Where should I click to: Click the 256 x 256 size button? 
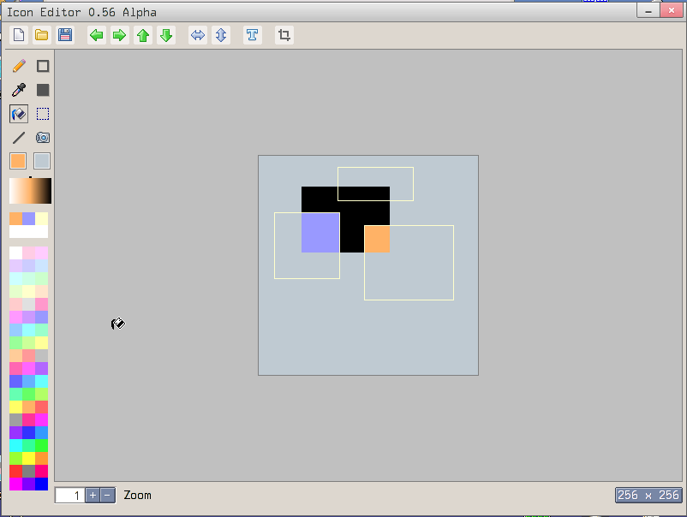click(648, 496)
